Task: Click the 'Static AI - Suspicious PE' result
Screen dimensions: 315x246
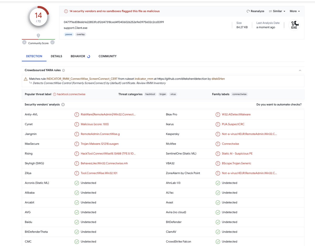Action: pyautogui.click(x=237, y=154)
